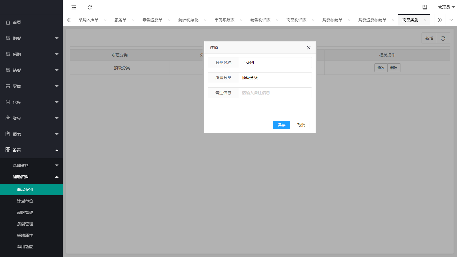Screen dimensions: 457x257
Task: Open the tab list down chevron
Action: pos(451,20)
